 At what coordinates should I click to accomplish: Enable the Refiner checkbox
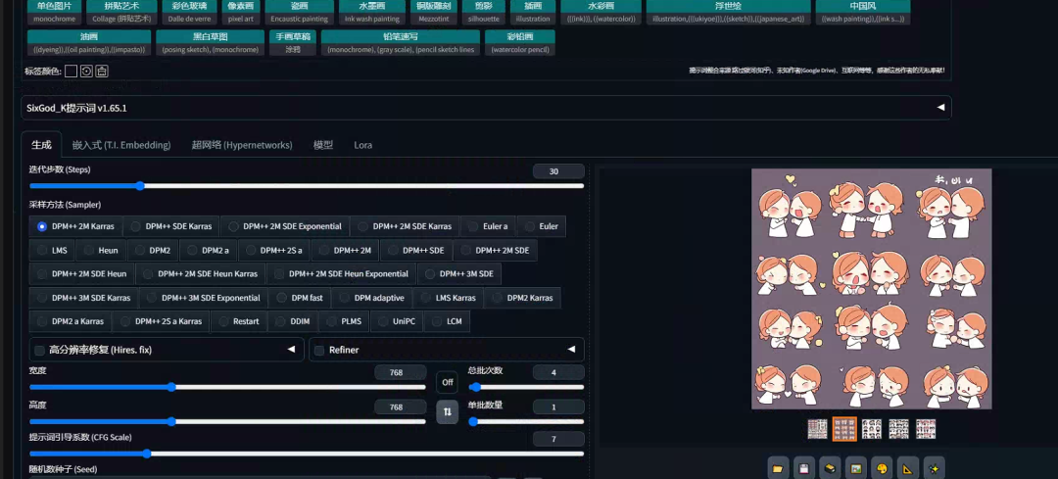319,350
